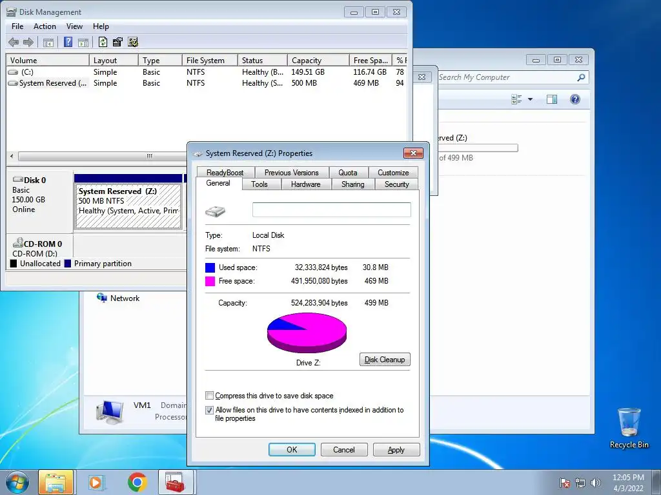Click the volume label text field
661x495 pixels.
[331, 210]
